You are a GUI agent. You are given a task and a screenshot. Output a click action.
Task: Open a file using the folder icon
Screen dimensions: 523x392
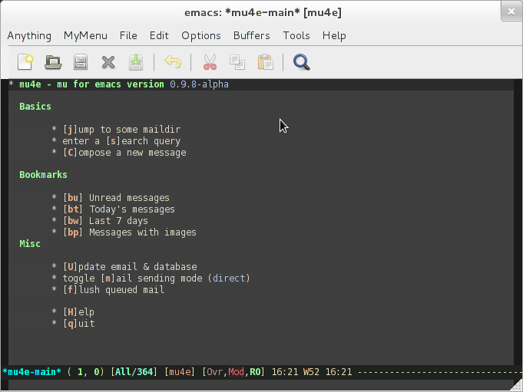pos(53,62)
